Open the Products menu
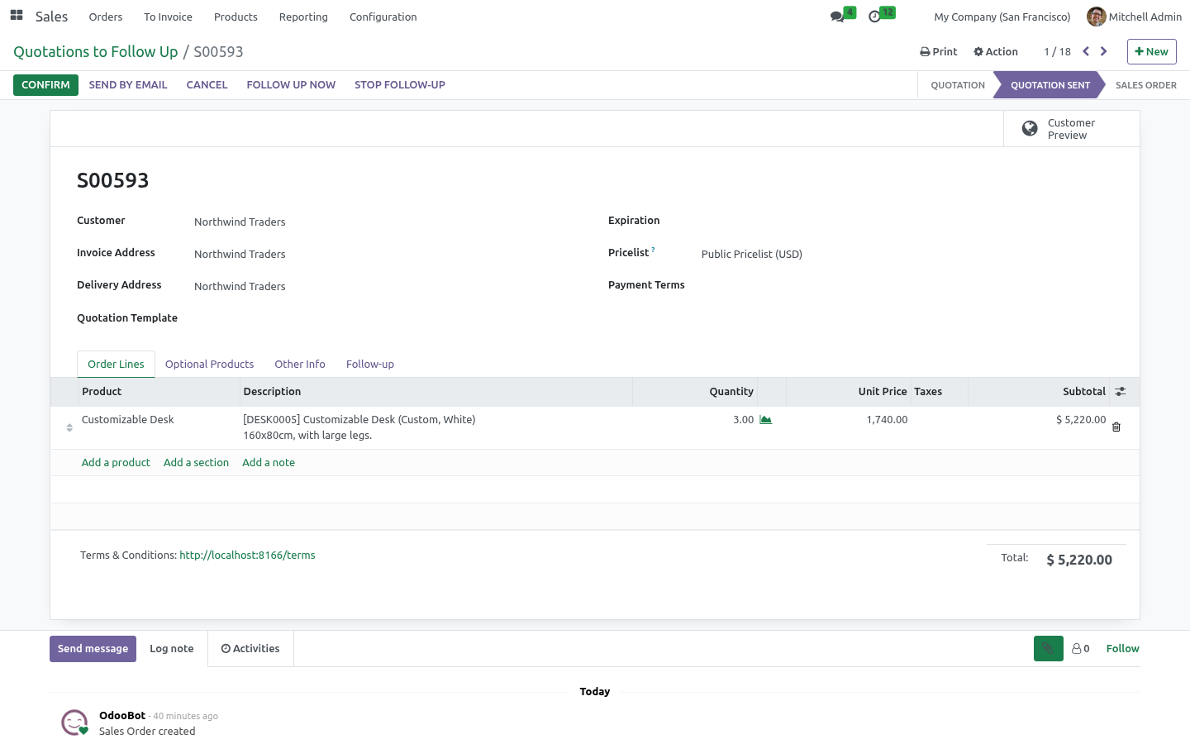This screenshot has height=744, width=1190. (236, 17)
